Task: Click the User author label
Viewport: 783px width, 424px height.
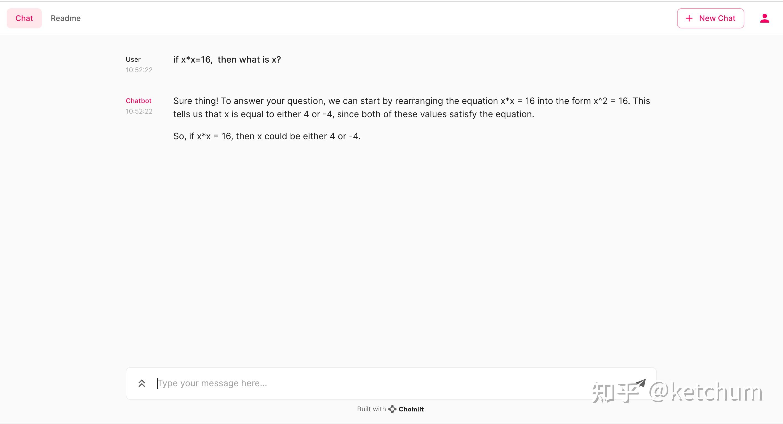Action: coord(133,60)
